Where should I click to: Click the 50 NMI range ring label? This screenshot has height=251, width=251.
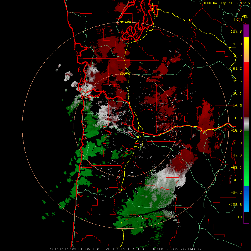[125, 74]
